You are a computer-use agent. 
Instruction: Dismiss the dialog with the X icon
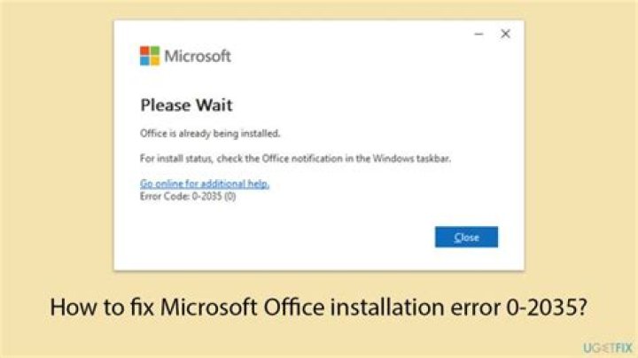pyautogui.click(x=505, y=34)
